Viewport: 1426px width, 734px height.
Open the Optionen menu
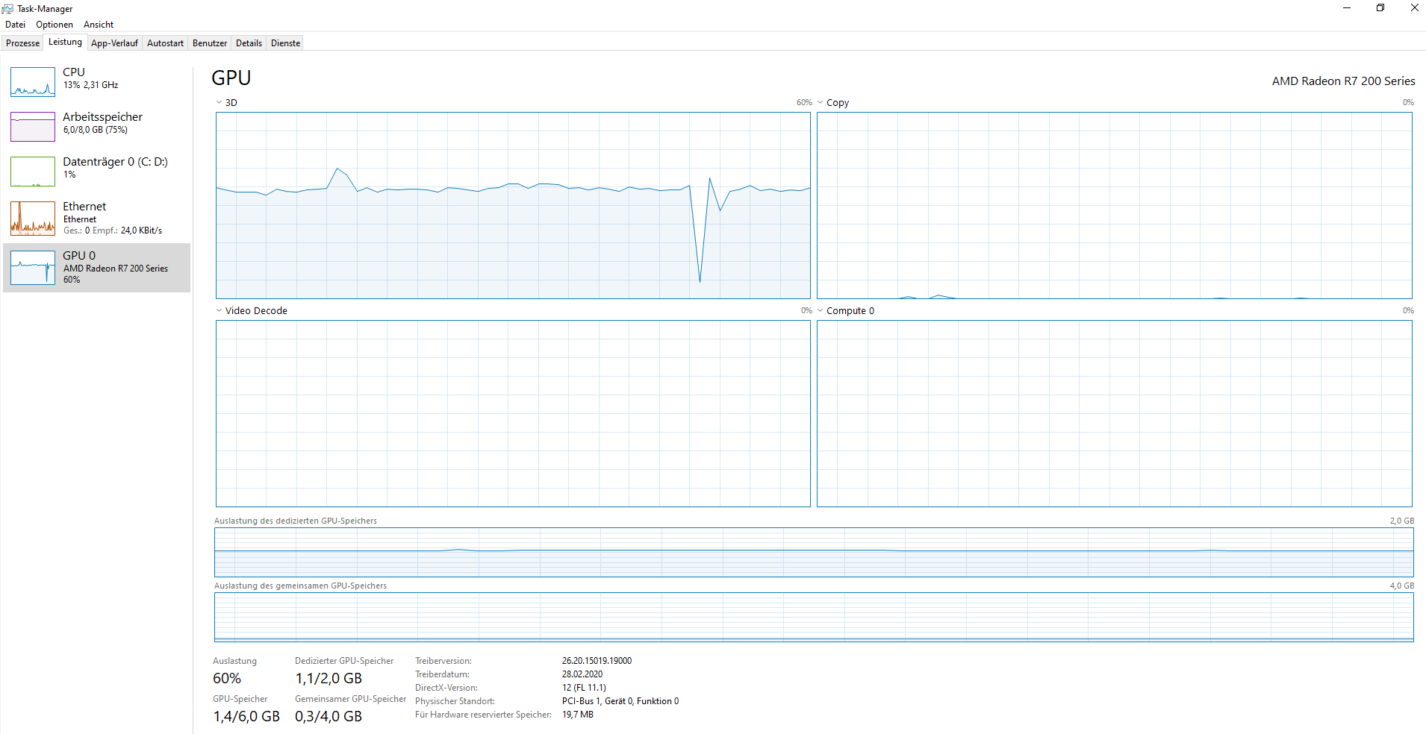[x=54, y=24]
